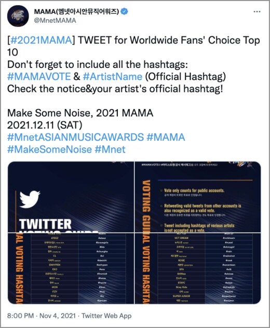Click the Twitter Web App source label
Image resolution: width=270 pixels, height=328 pixels.
pyautogui.click(x=106, y=316)
